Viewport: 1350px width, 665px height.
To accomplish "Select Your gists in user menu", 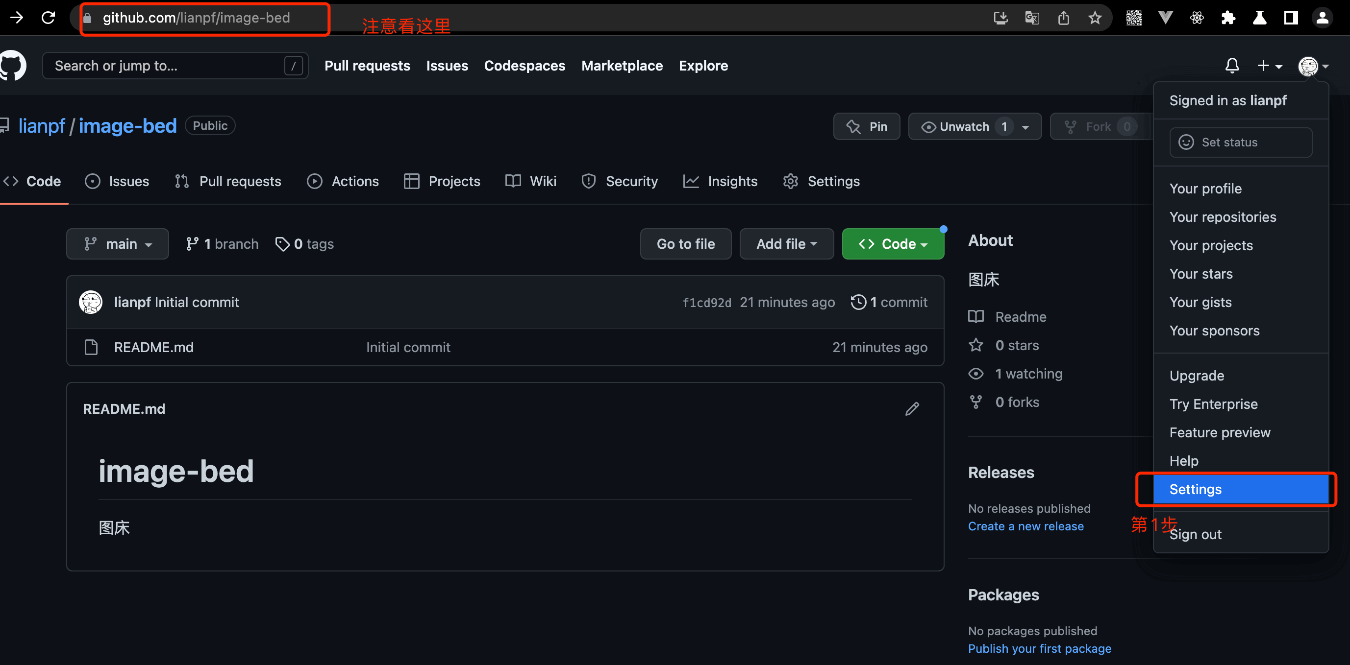I will [1241, 302].
